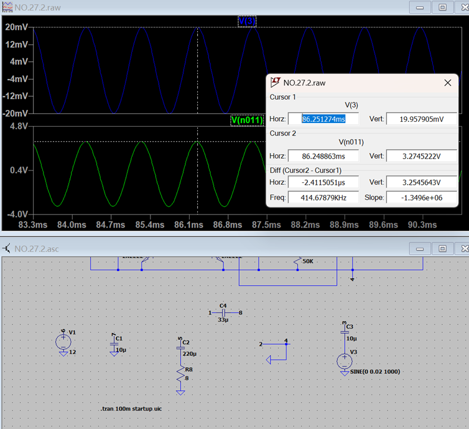Click the Cursor 1 Vert value field
This screenshot has height=429, width=469.
pos(421,119)
